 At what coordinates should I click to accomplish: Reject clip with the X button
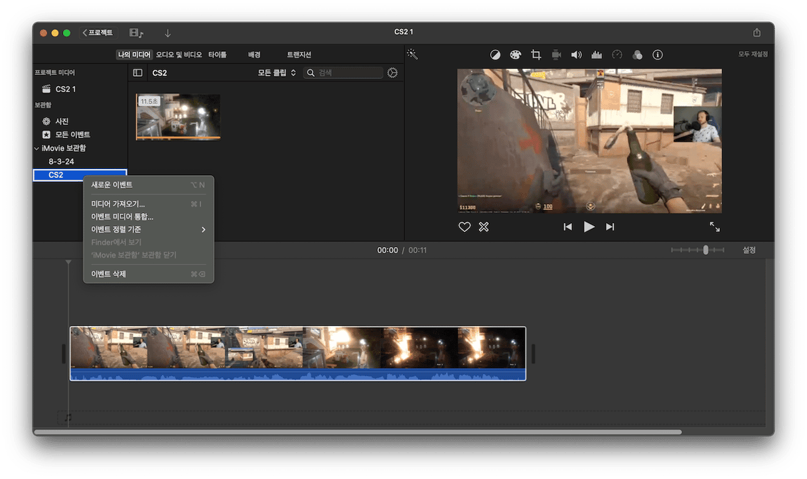point(484,227)
